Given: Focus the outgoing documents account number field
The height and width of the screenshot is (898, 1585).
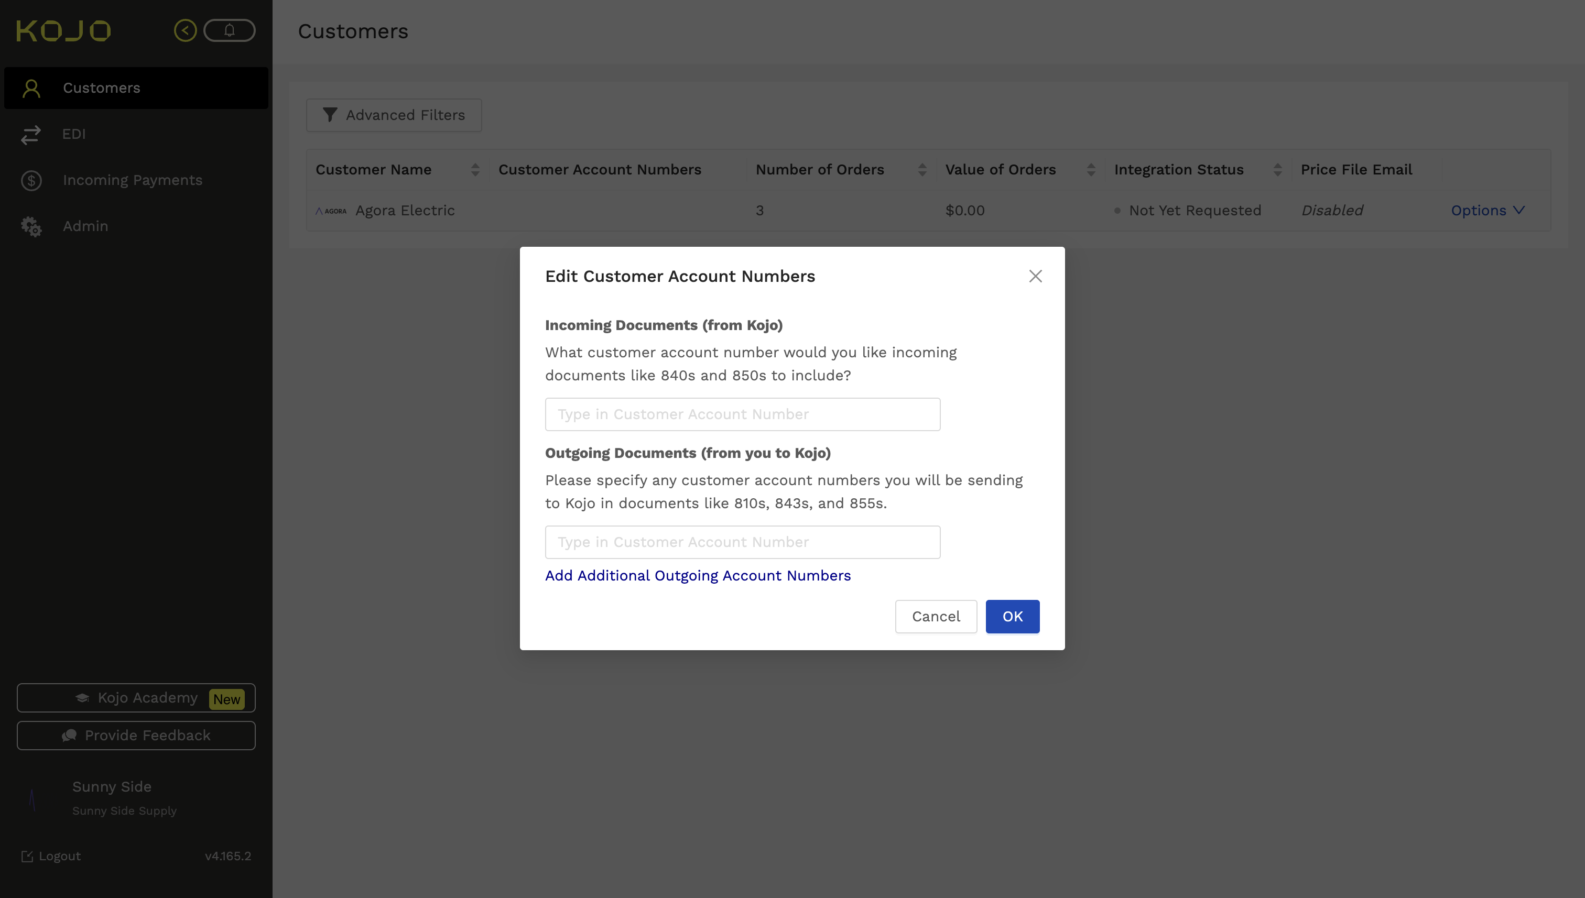Looking at the screenshot, I should (742, 542).
